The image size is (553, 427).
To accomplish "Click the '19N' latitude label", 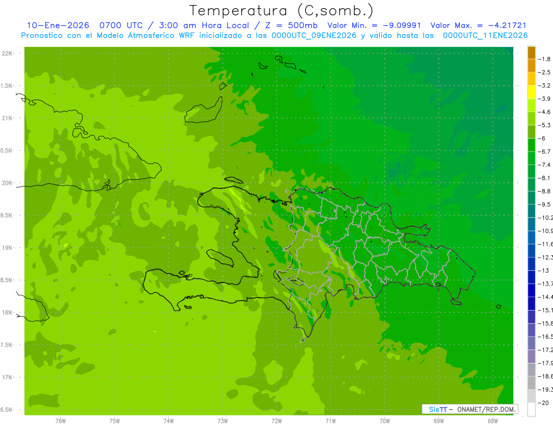I will click(6, 248).
